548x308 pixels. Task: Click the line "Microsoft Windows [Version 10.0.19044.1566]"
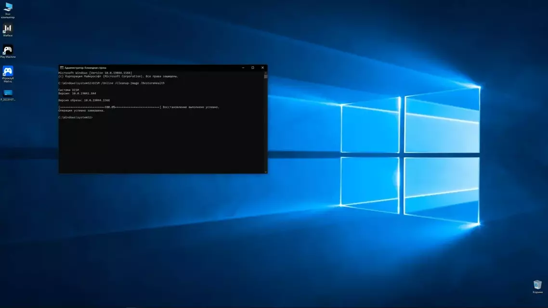coord(95,73)
